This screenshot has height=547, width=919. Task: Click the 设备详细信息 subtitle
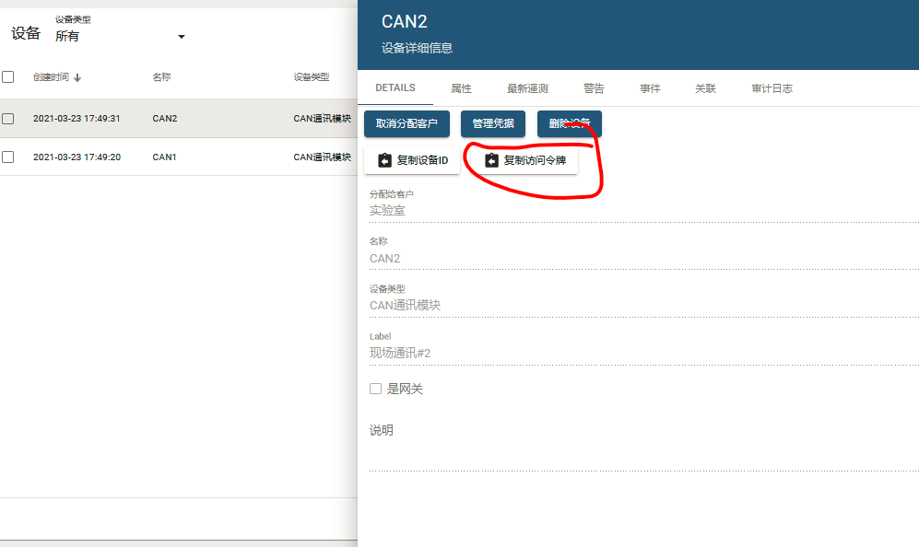418,48
